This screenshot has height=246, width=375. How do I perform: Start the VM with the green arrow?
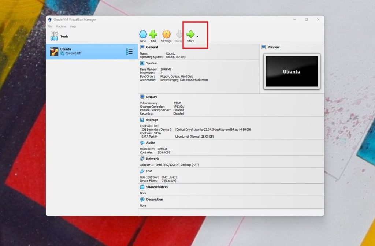(190, 34)
